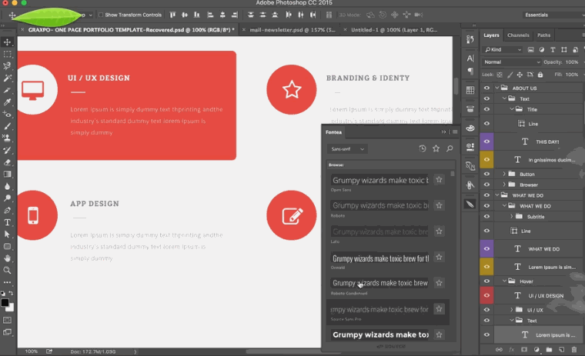
Task: Filter layers by adjustment layers
Action: pyautogui.click(x=542, y=49)
